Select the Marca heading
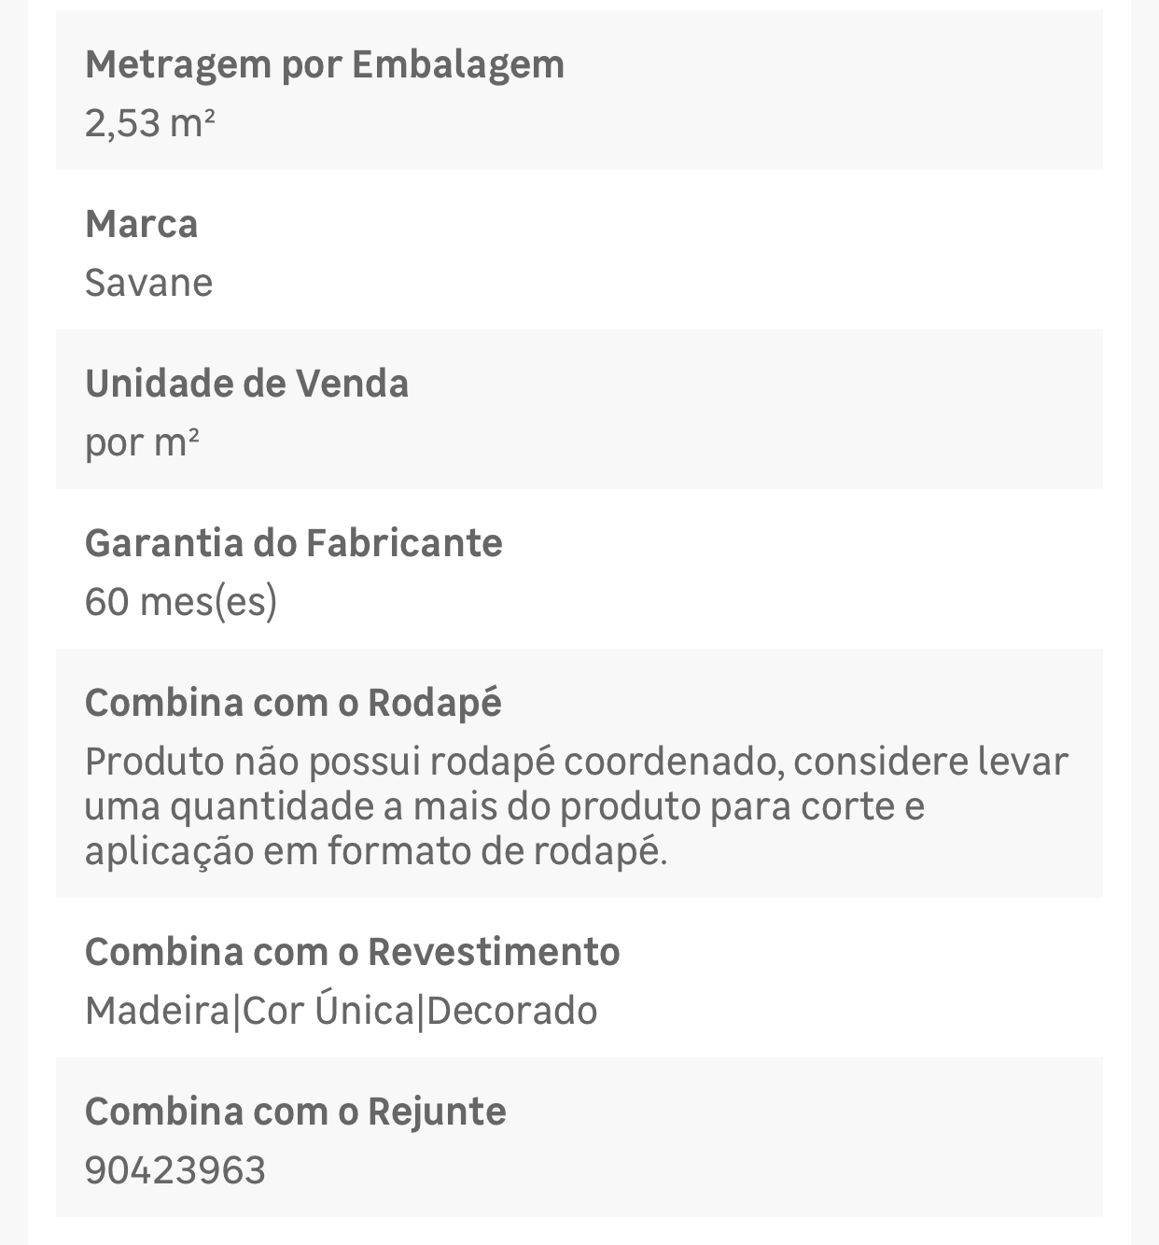This screenshot has width=1159, height=1245. [142, 224]
